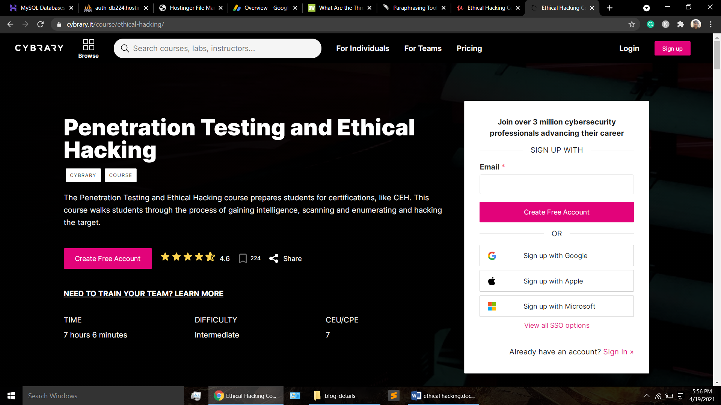Click the Apple logo in signup panel

(492, 281)
